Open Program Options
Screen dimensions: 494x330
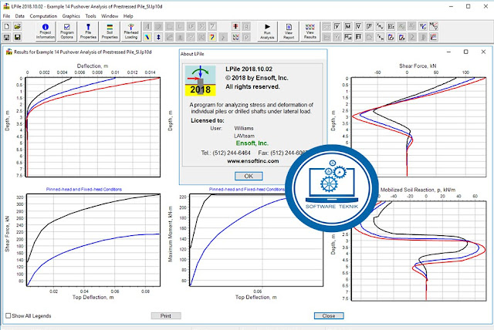67,31
